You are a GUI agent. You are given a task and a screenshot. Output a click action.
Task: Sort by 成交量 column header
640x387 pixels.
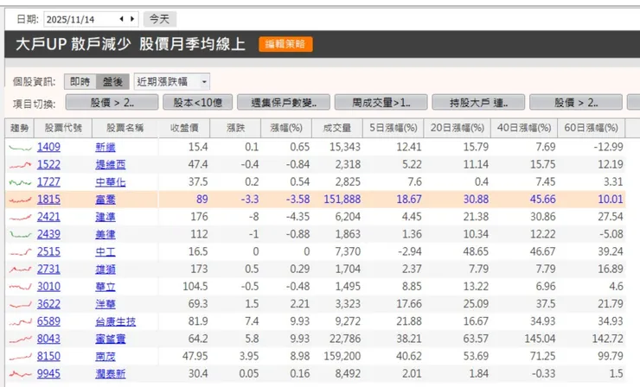pyautogui.click(x=337, y=128)
